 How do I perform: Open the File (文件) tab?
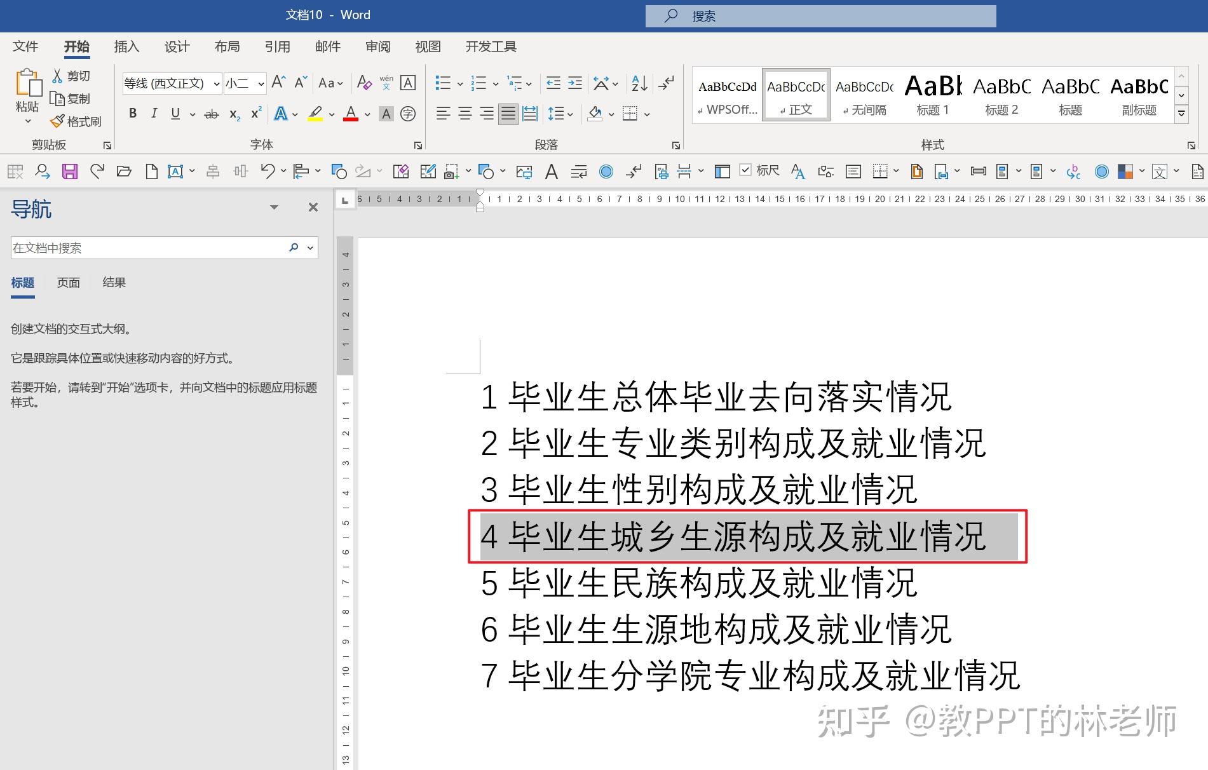(x=25, y=46)
